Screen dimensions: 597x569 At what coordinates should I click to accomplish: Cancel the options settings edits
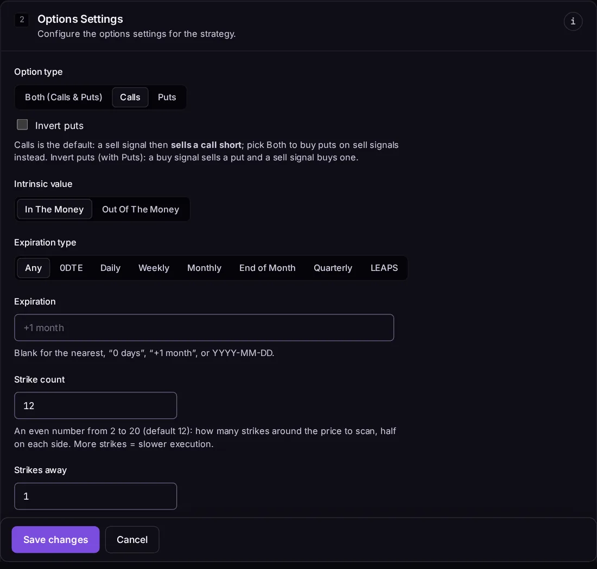click(132, 540)
